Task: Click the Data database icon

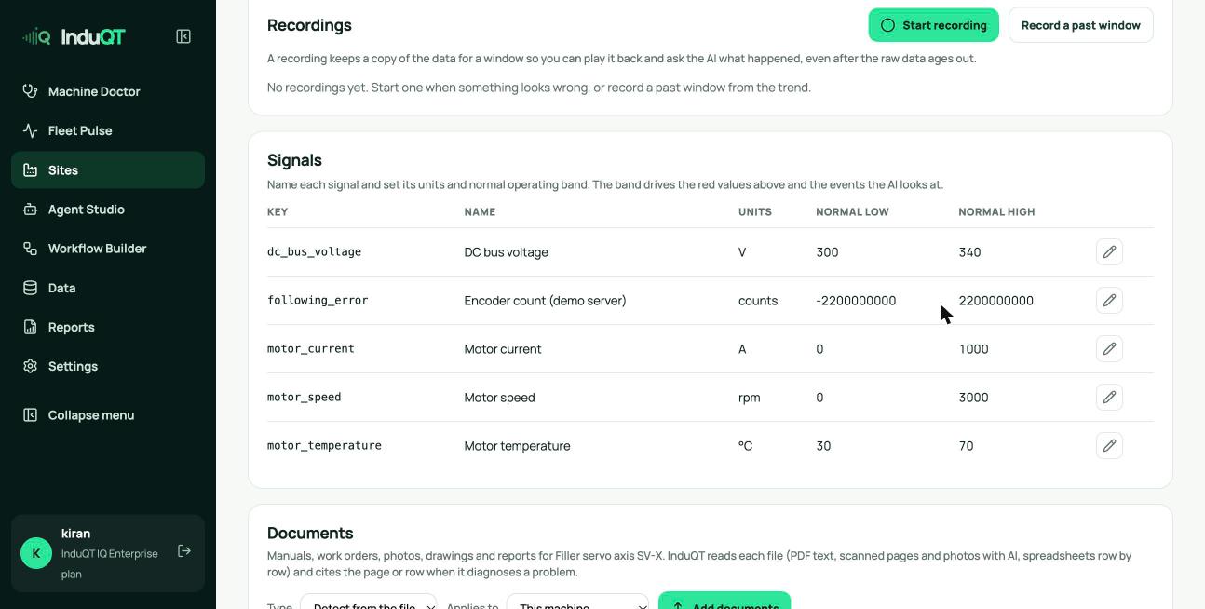Action: [30, 288]
